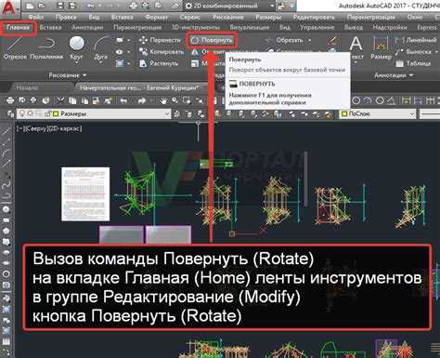The height and width of the screenshot is (358, 440).
Task: Click the printer icon in standard toolbar
Action: pos(10,100)
